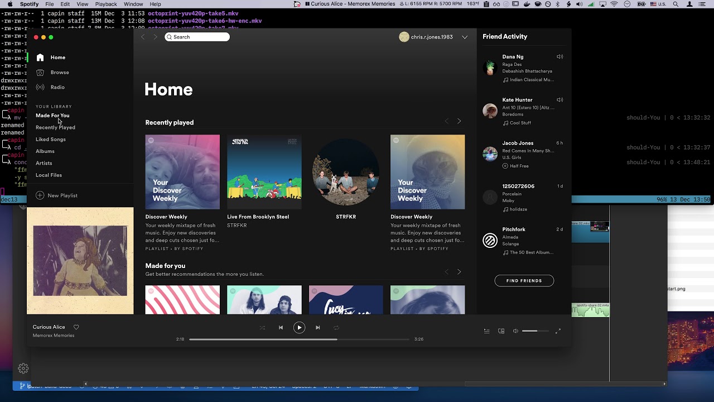Open chris.r.jones.1983 profile
Image resolution: width=714 pixels, height=402 pixels.
426,37
